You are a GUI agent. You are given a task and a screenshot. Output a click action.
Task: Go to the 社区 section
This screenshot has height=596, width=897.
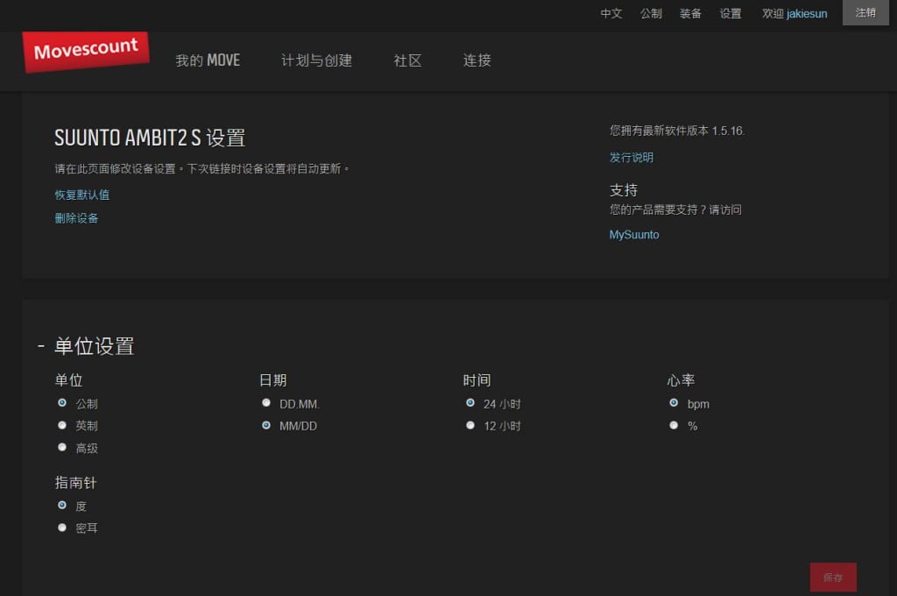[407, 60]
